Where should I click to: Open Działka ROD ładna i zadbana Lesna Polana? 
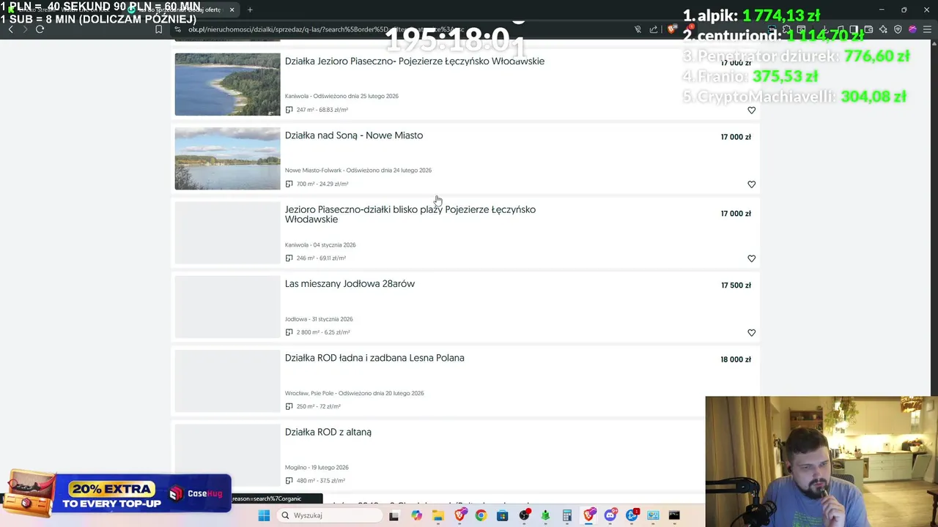point(374,358)
